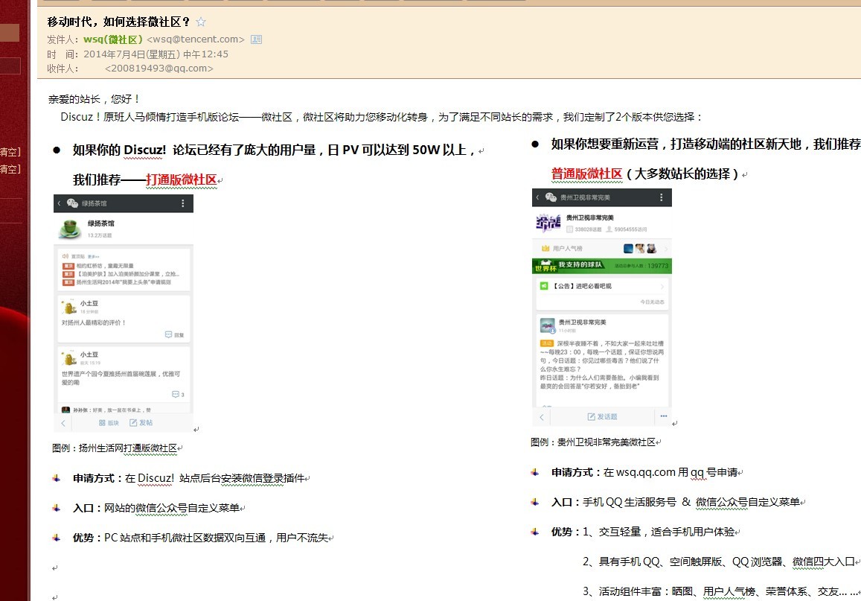Click 发话题 button in right screenshot
Screen dimensions: 861x601
coord(602,417)
